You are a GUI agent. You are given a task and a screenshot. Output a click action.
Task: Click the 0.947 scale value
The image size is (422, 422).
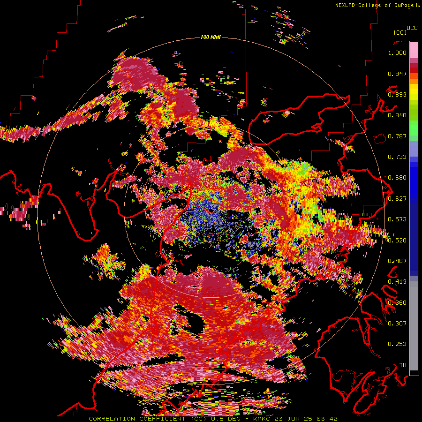pos(397,74)
